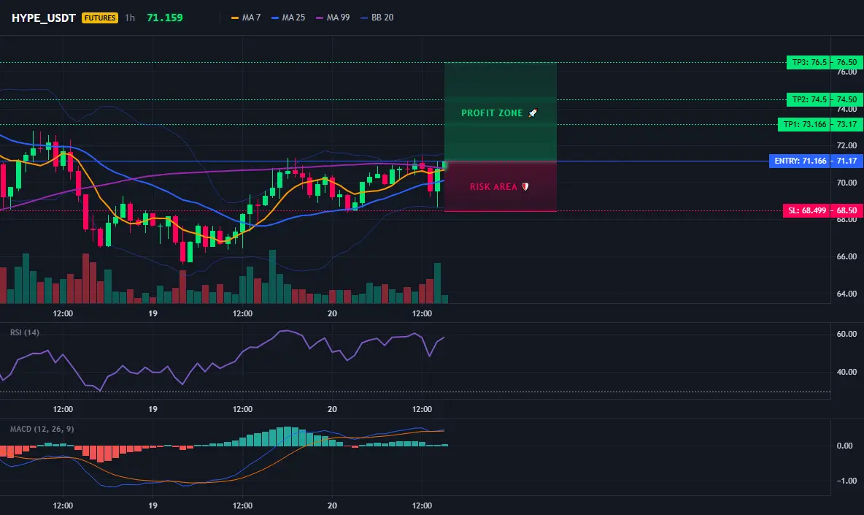The height and width of the screenshot is (515, 864).
Task: Click the 64.00 price axis value
Action: coord(847,294)
